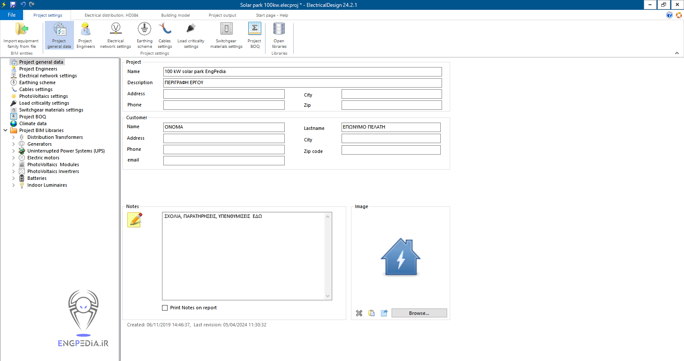The width and height of the screenshot is (684, 361).
Task: Click the Project Engineers ribbon icon
Action: click(x=85, y=35)
